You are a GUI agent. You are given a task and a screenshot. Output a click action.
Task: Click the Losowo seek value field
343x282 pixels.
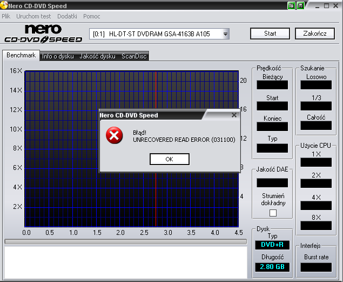point(316,85)
